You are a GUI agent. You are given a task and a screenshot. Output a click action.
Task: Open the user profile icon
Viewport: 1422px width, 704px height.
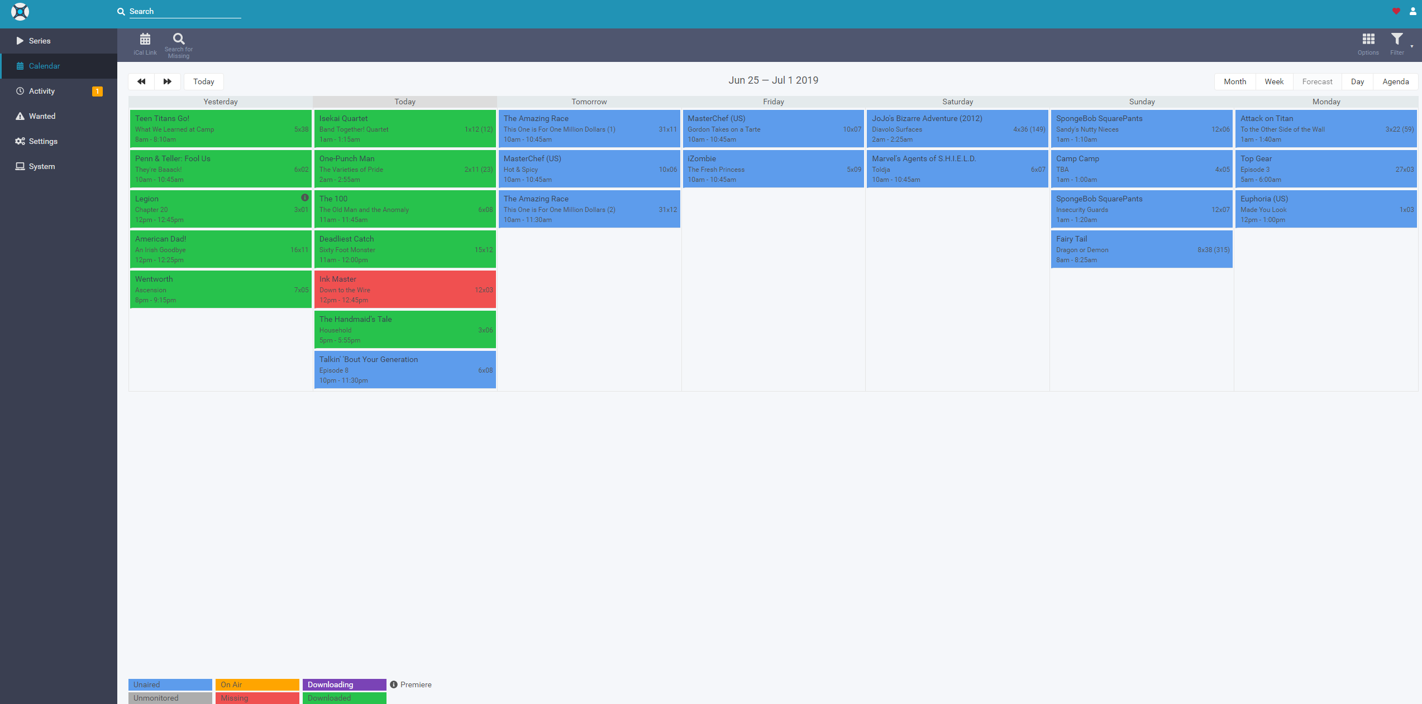tap(1413, 11)
